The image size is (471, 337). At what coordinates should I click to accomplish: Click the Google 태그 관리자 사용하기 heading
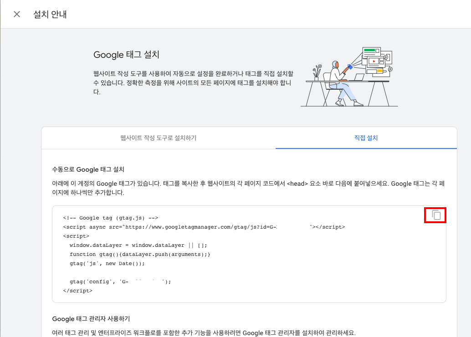click(91, 319)
